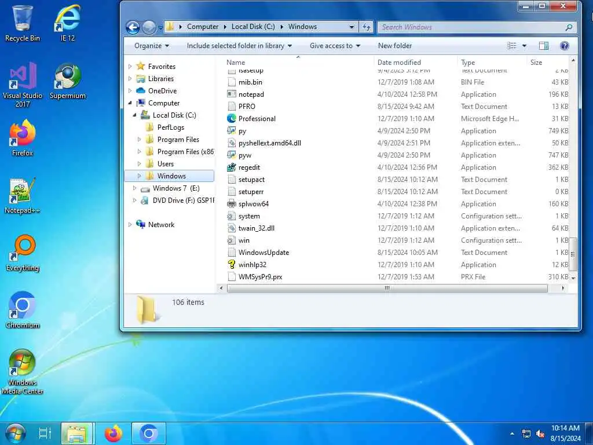
Task: Click the New folder button
Action: [x=395, y=46]
